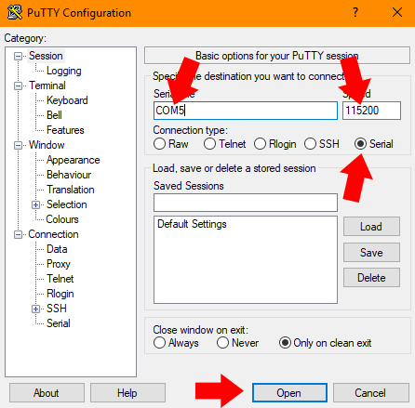Viewport: 415px width, 408px height.
Task: Save the current session settings
Action: (371, 253)
